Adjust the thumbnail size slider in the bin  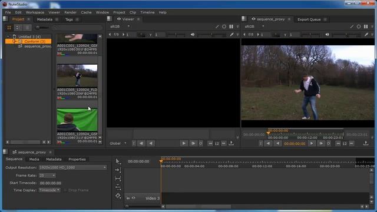point(42,28)
